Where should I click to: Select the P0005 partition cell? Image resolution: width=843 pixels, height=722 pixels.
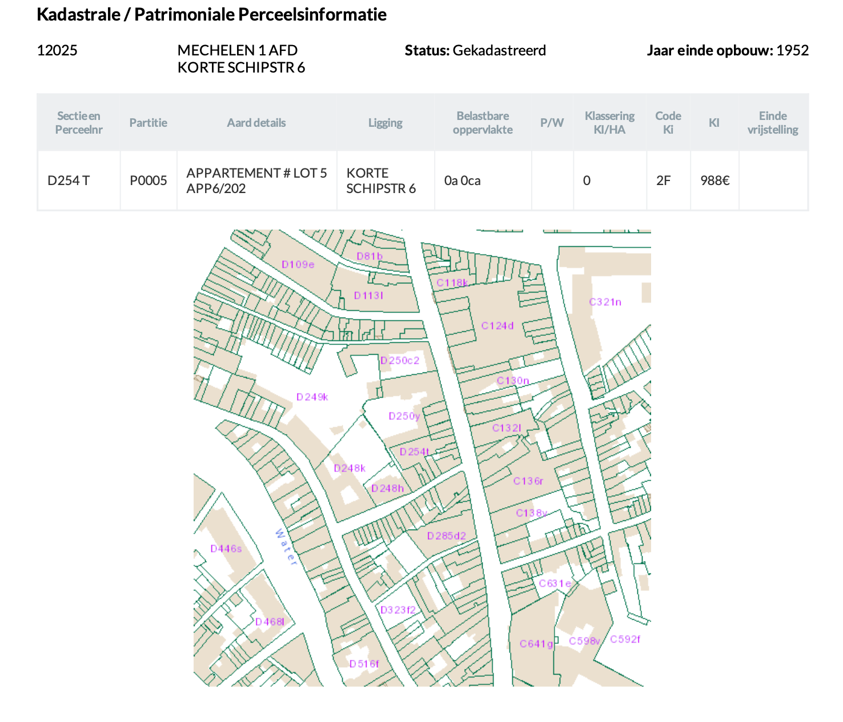(148, 181)
